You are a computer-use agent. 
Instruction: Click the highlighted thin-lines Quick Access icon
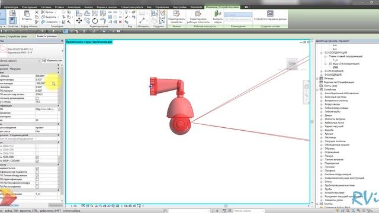66,31
